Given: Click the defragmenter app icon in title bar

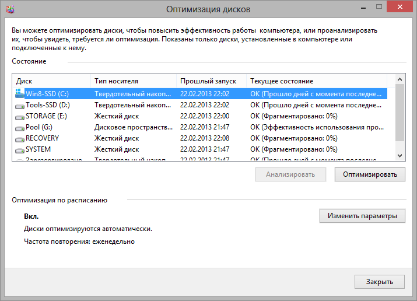Looking at the screenshot, I should tap(10, 9).
